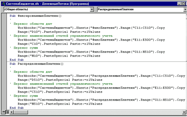Open the (Общая область) object dropdown arrow
187x117 pixels.
(x=92, y=10)
